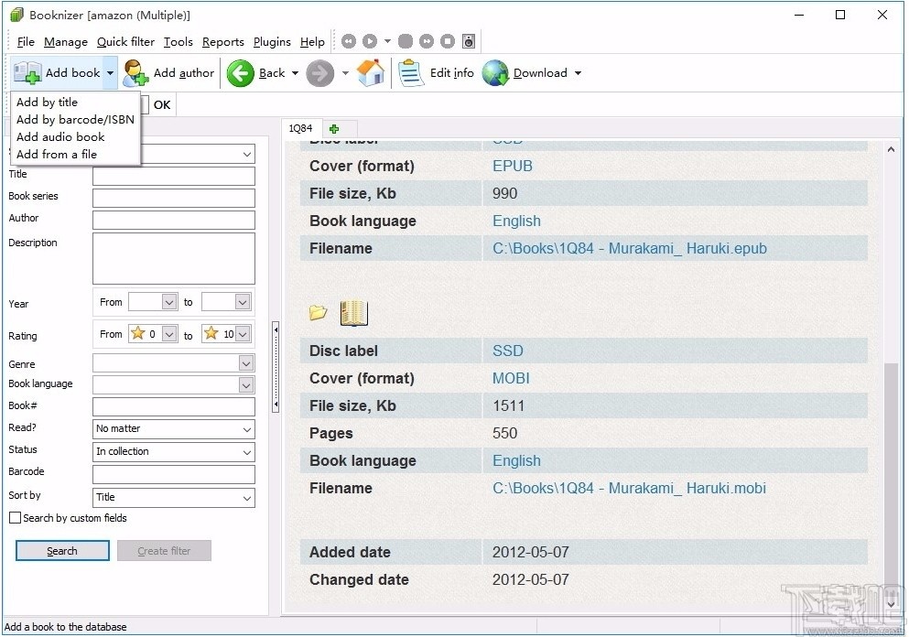
Task: Open the 1Q84 Murakami epub filename link
Action: 629,249
